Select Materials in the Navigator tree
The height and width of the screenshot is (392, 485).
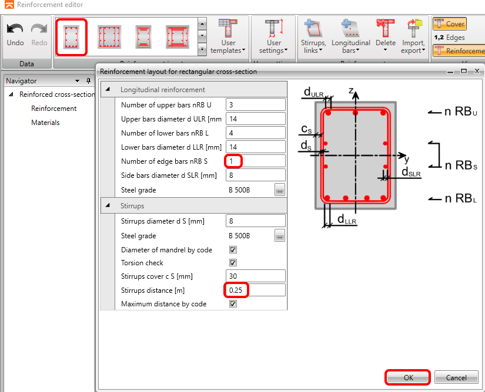pyautogui.click(x=45, y=123)
